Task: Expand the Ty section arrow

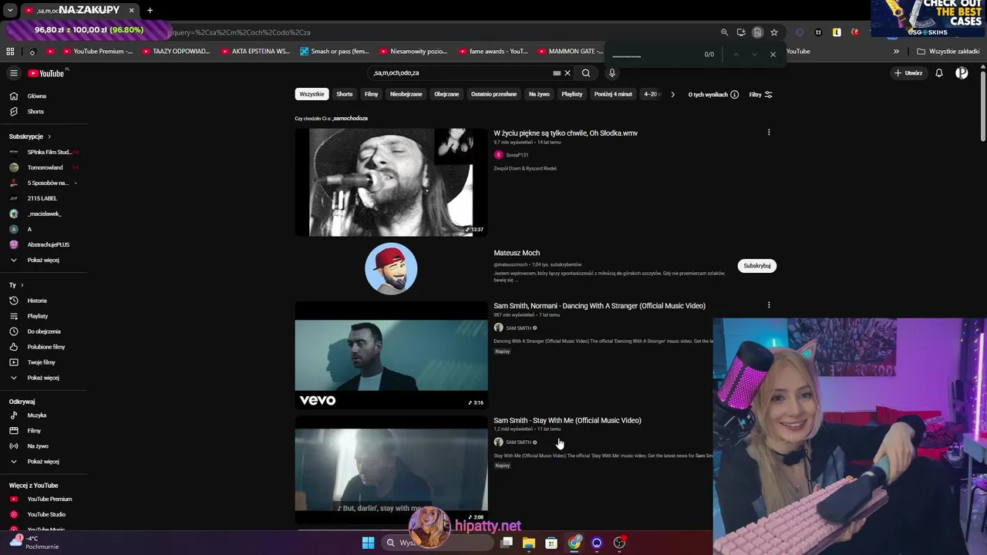Action: [22, 285]
